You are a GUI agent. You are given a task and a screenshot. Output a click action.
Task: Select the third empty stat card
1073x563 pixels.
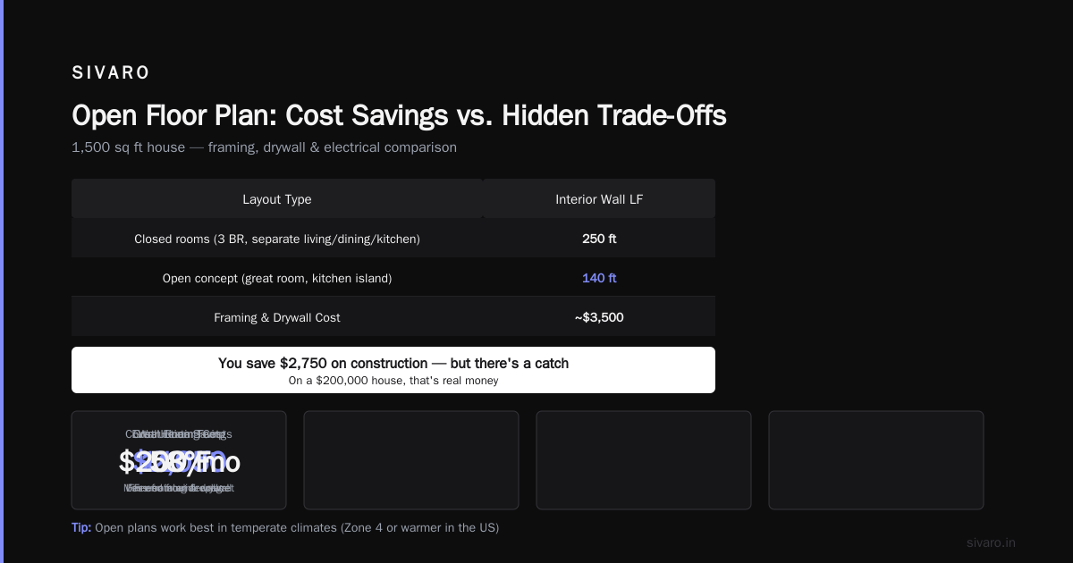[x=644, y=460]
